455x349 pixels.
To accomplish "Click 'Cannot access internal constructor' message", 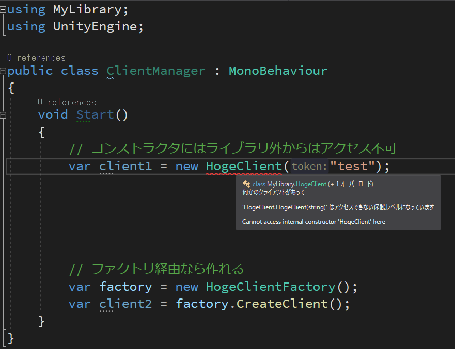I will point(313,222).
